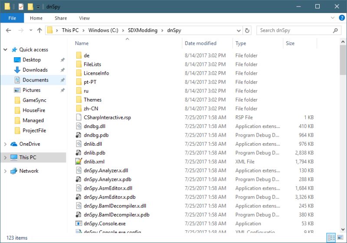Click the scrollbar down arrow
Screen dimensions: 347x243
click(343, 230)
